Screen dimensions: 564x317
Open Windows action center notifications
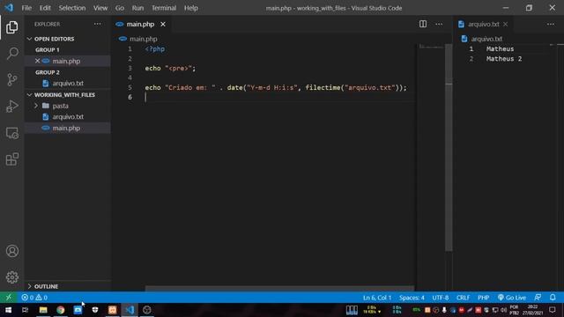[553, 310]
